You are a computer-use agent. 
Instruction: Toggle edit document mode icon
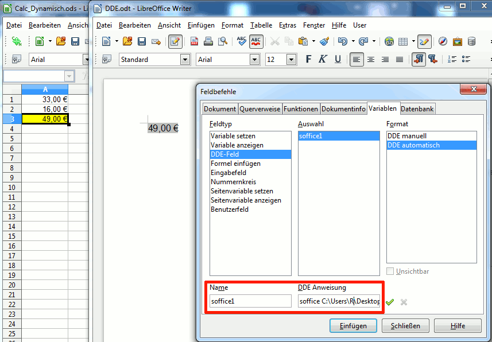tap(175, 41)
